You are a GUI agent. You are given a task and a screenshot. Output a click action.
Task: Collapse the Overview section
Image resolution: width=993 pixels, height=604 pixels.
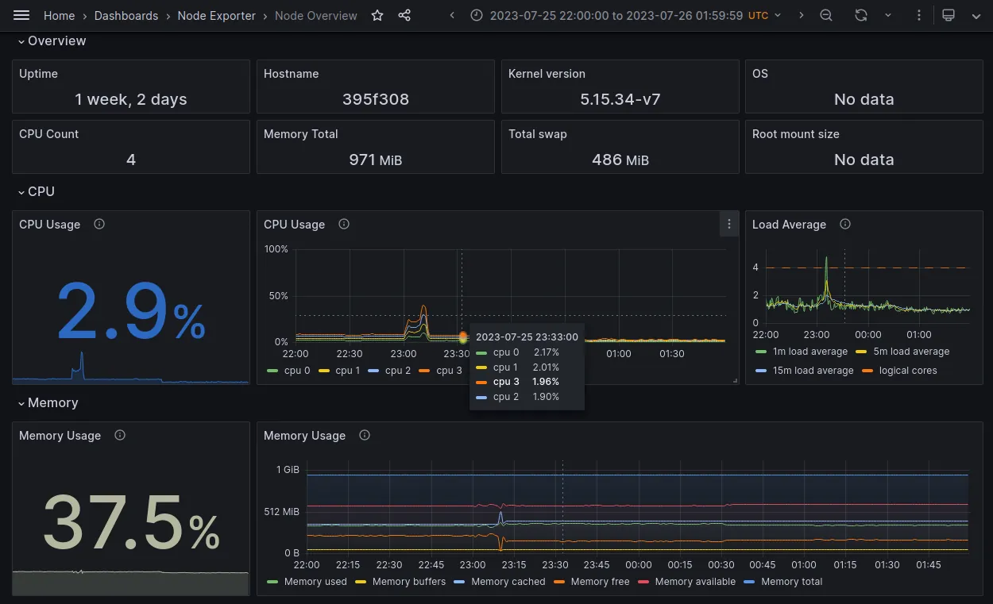(x=52, y=40)
